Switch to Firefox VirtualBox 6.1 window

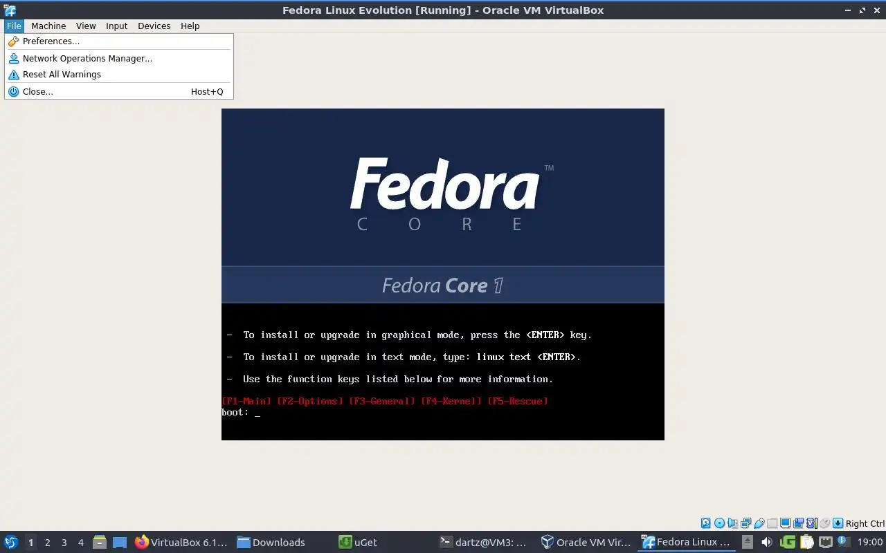pos(181,542)
